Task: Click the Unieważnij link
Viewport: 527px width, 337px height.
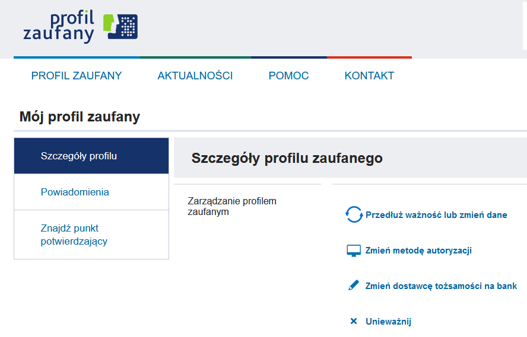Action: [x=388, y=322]
